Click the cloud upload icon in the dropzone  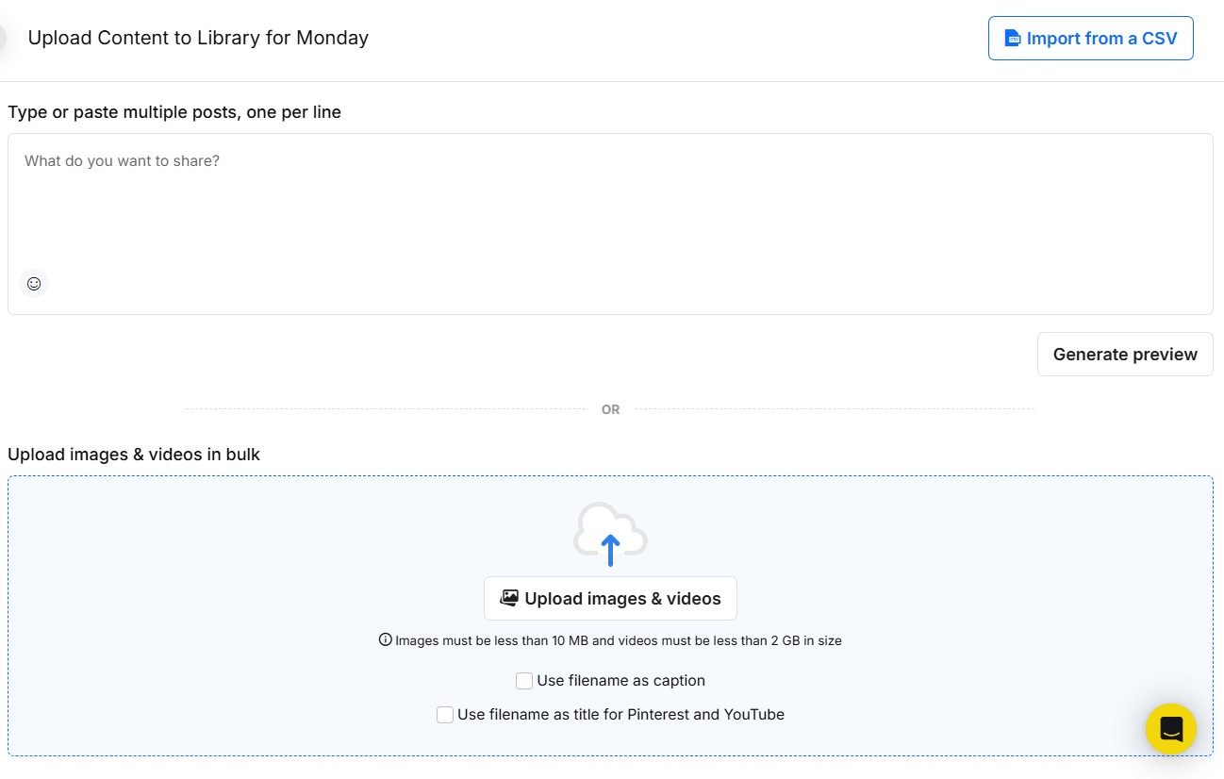(x=610, y=533)
